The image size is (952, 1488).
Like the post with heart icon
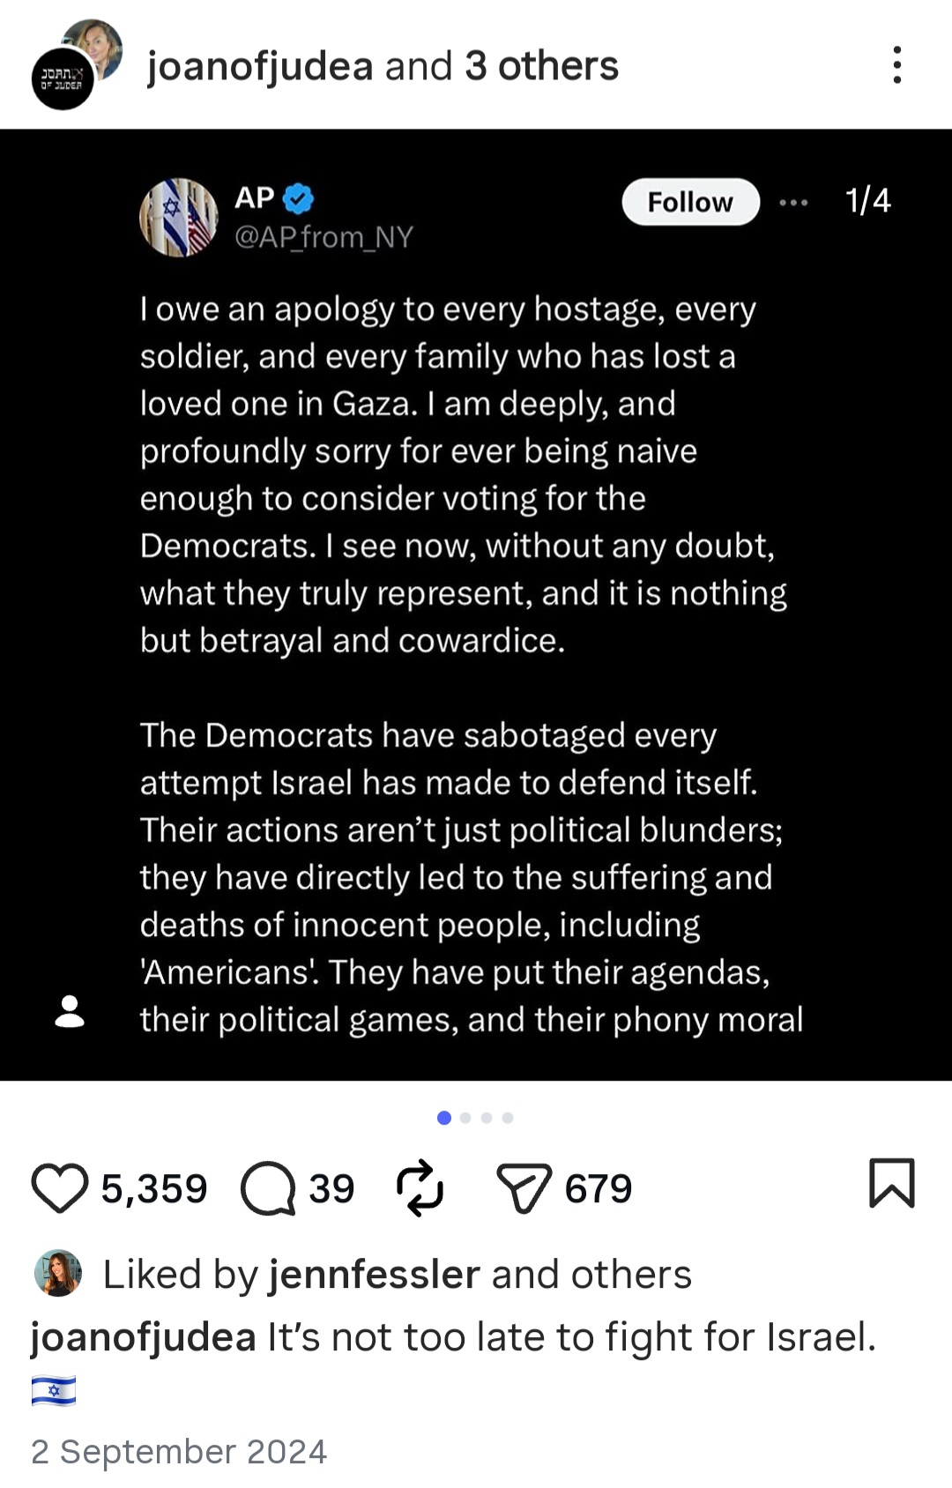coord(60,1188)
